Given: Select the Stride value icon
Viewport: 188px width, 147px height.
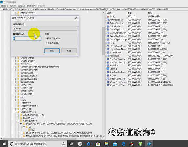Looking at the screenshot, I should click(x=108, y=75).
